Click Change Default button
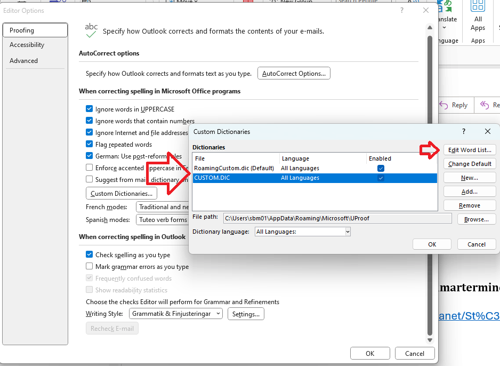 pyautogui.click(x=470, y=164)
